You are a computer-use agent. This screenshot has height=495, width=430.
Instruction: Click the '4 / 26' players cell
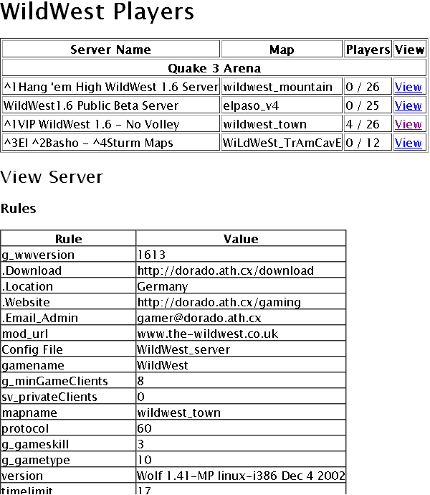pyautogui.click(x=368, y=123)
